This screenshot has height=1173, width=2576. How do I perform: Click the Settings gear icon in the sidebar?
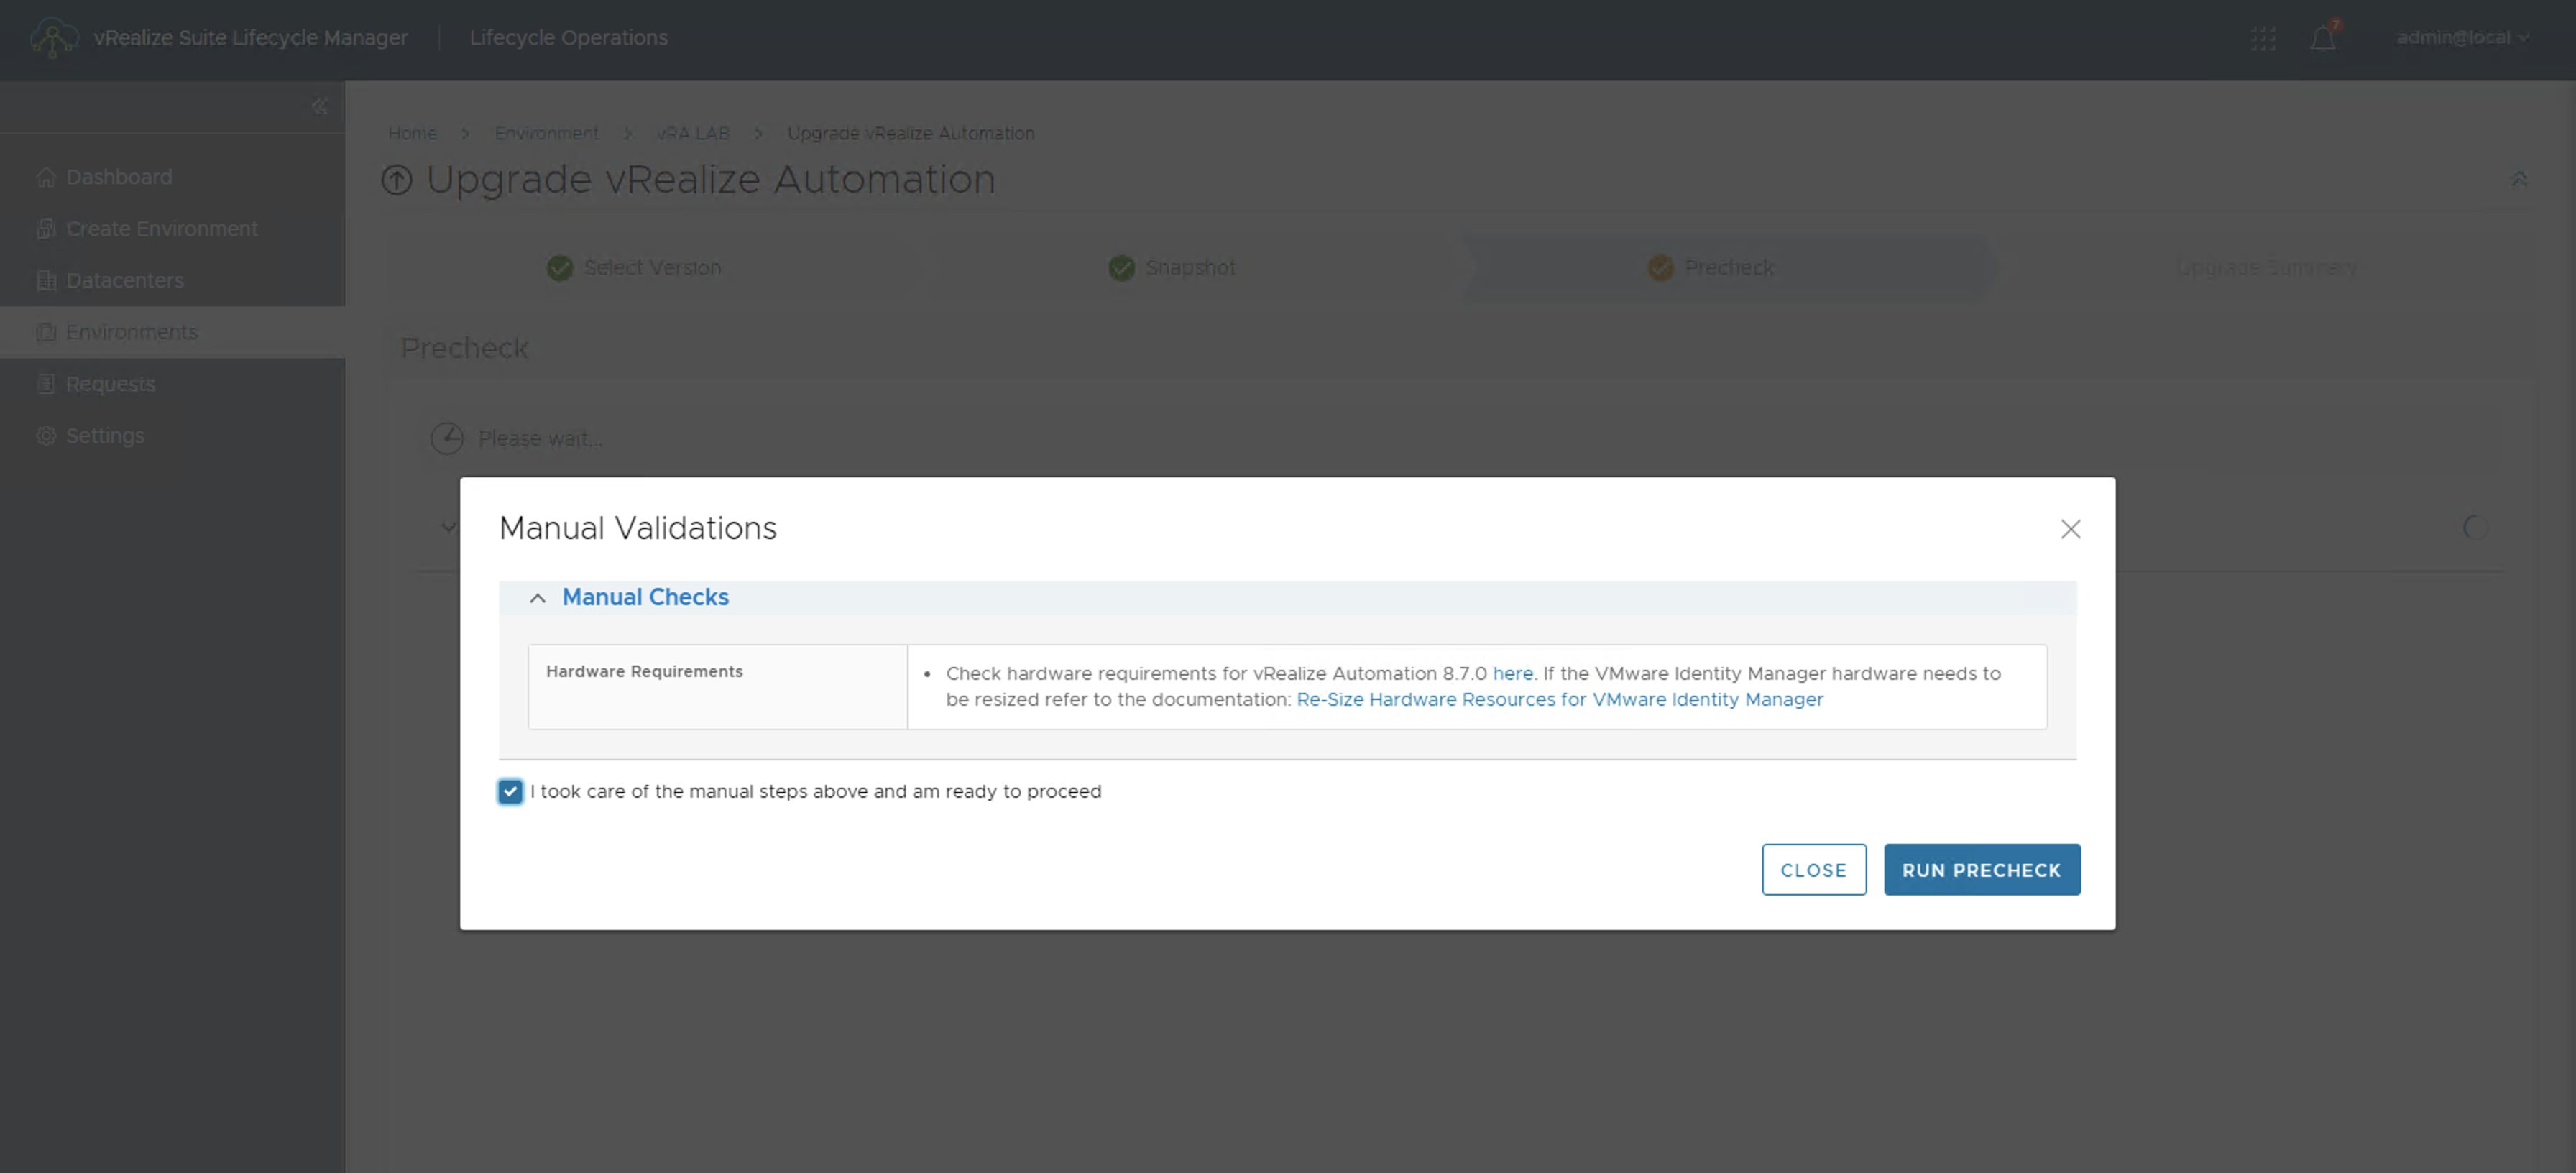pos(46,436)
